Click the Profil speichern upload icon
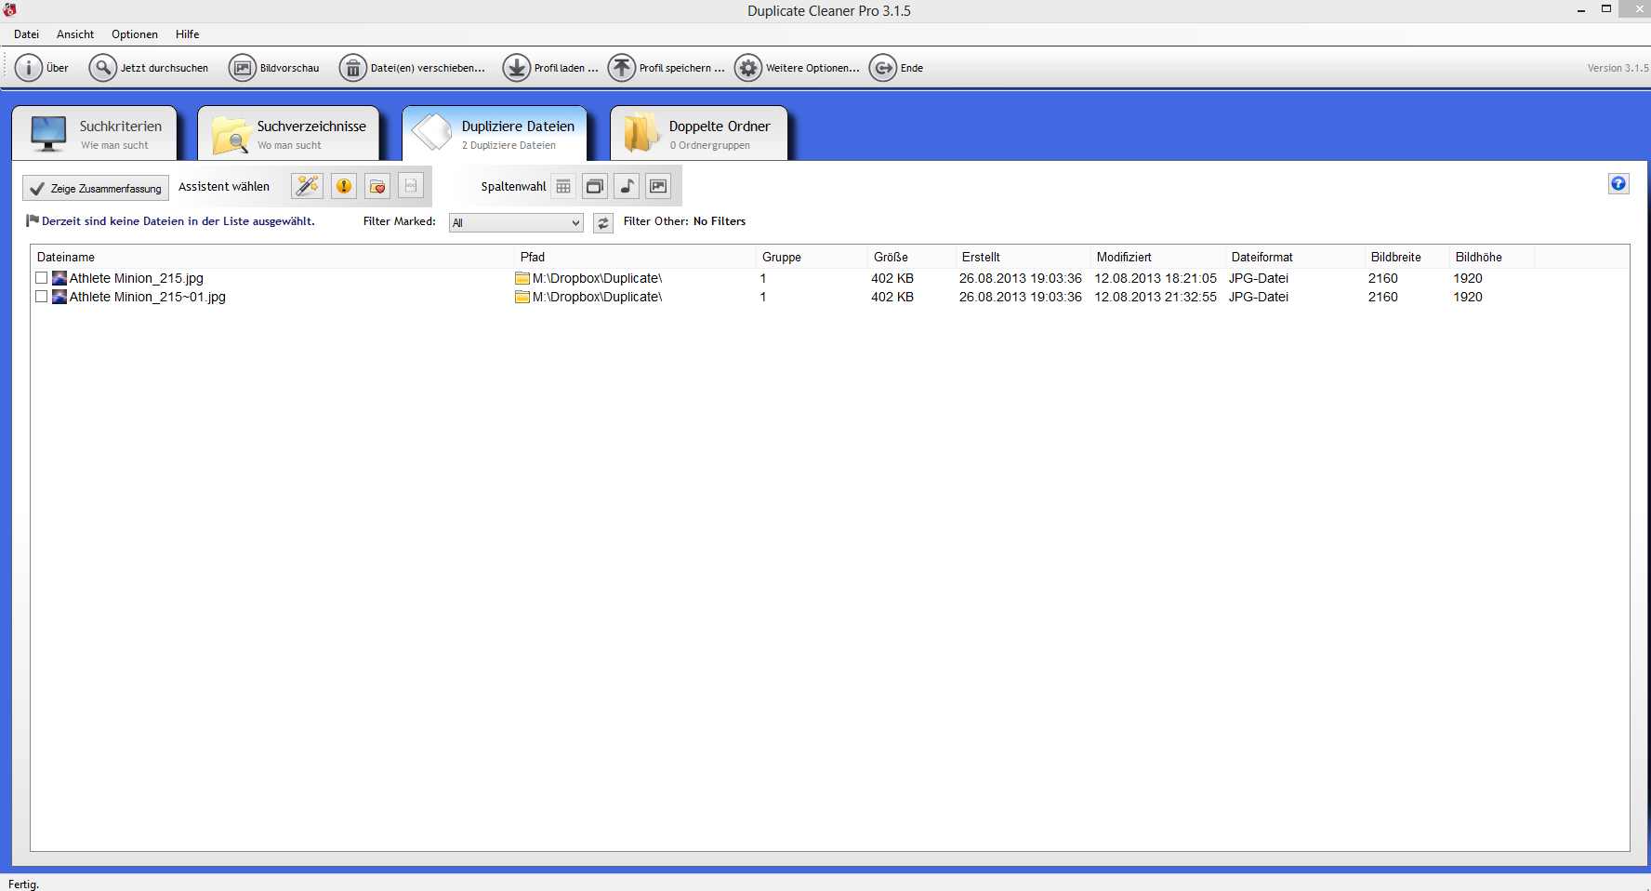 click(621, 68)
